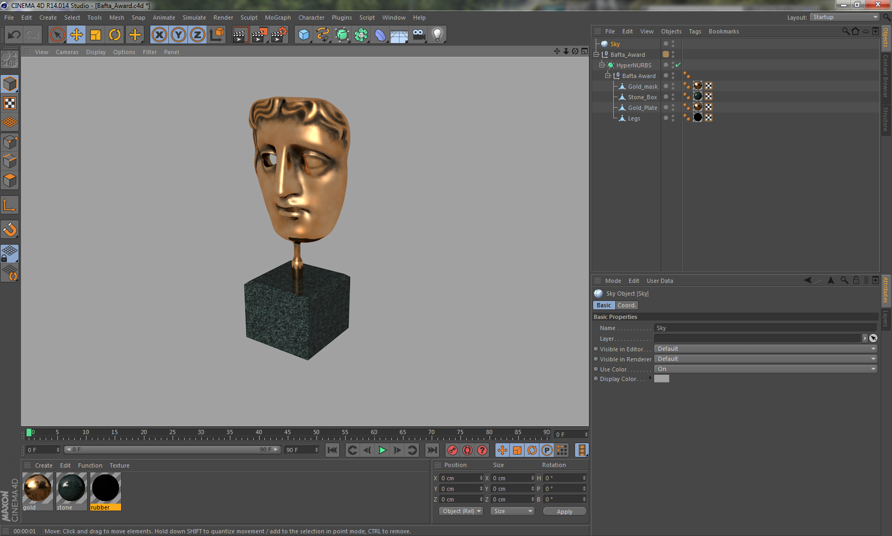This screenshot has width=892, height=536.
Task: Collapse the HyperNURBS tree node
Action: (x=602, y=65)
